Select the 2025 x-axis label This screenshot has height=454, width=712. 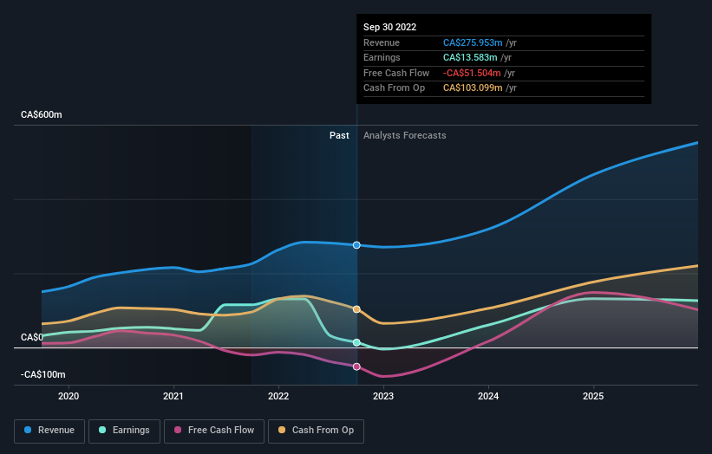click(593, 396)
